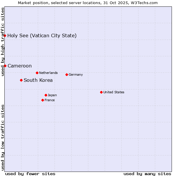Pick the Japan red data point marker
The image size is (176, 176).
point(46,95)
